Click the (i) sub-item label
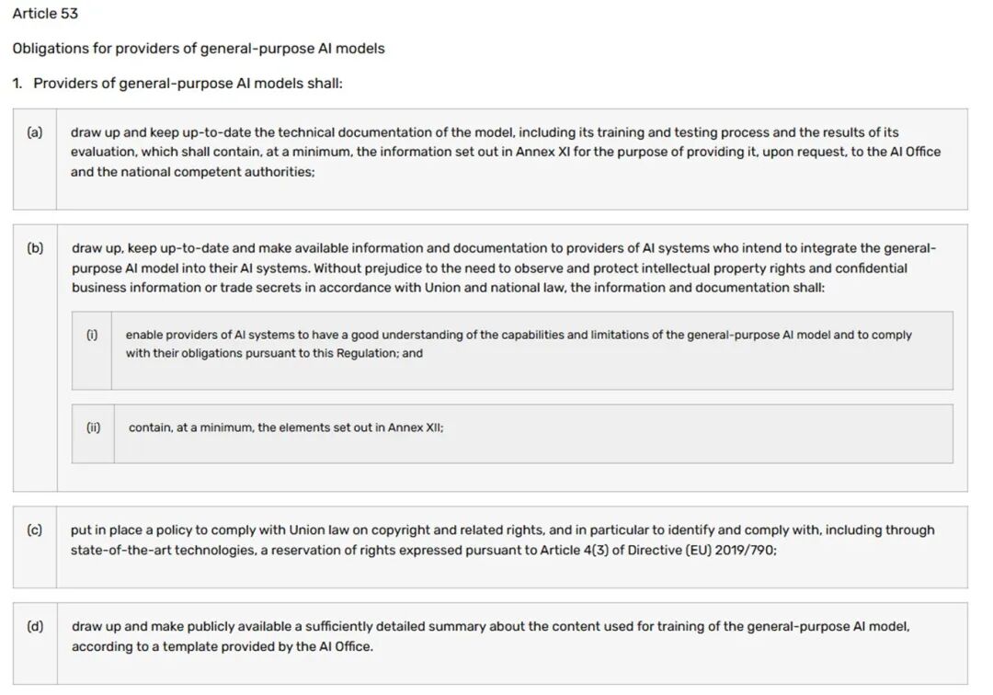The image size is (993, 695). tap(92, 335)
